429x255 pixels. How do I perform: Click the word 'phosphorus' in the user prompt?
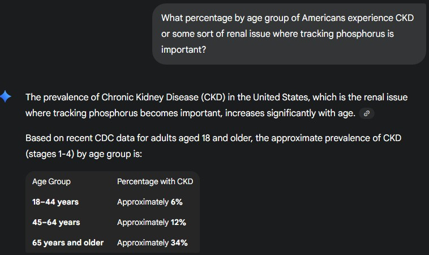[x=368, y=34]
